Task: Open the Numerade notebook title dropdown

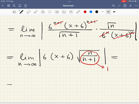Action: (69, 6)
